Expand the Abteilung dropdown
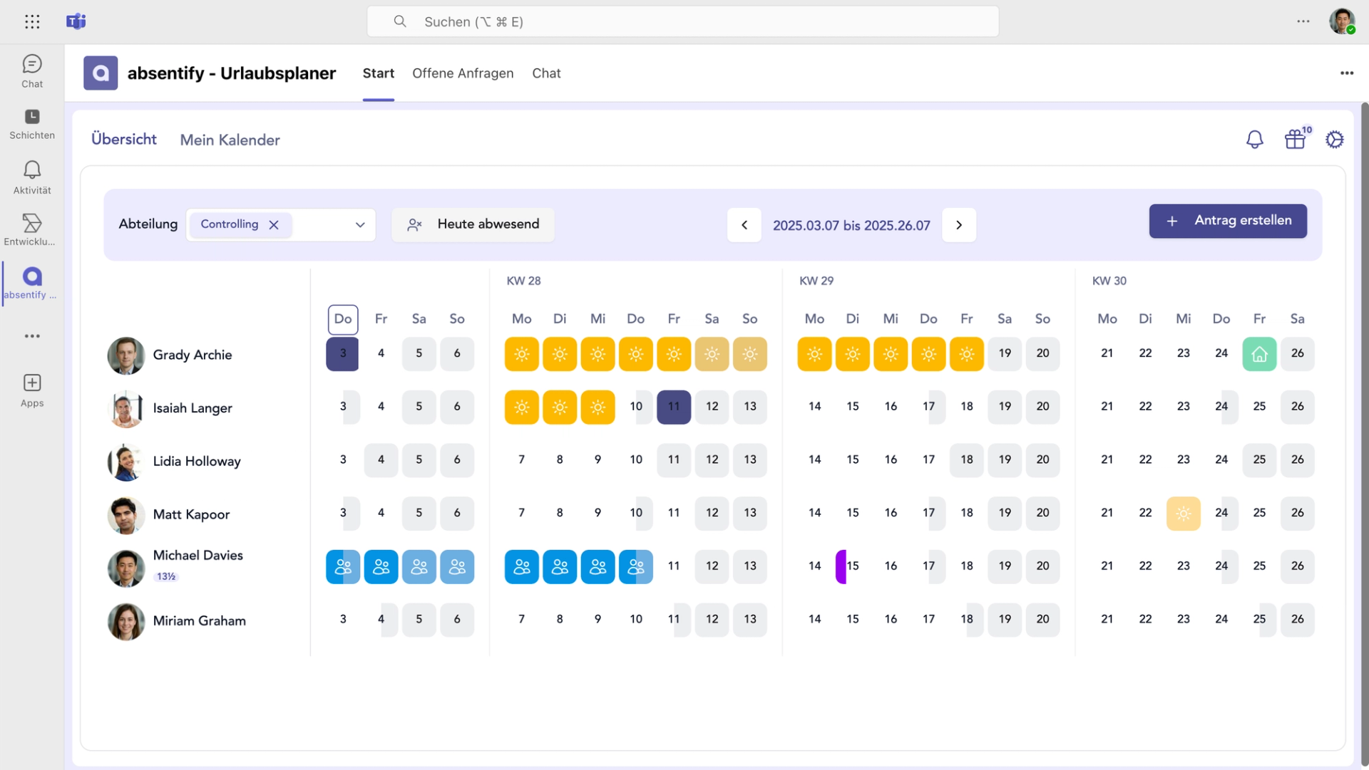Image resolution: width=1369 pixels, height=770 pixels. [x=360, y=225]
